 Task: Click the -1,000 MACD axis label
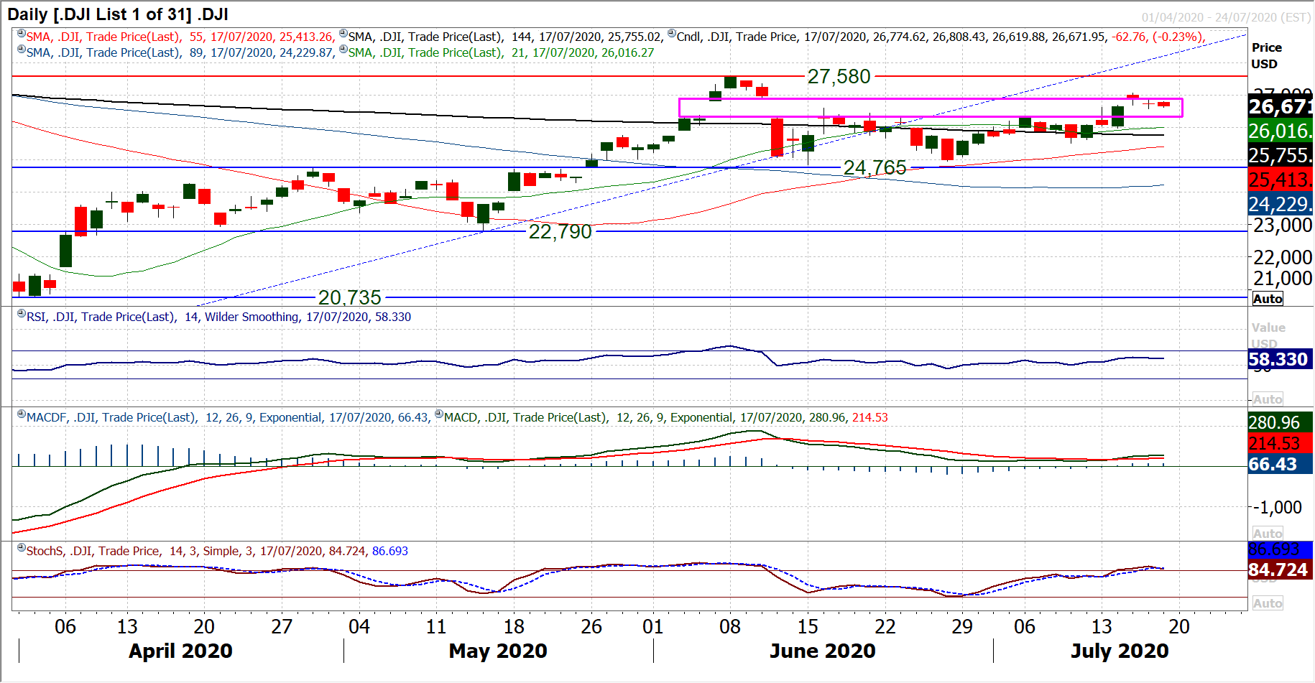(1277, 507)
